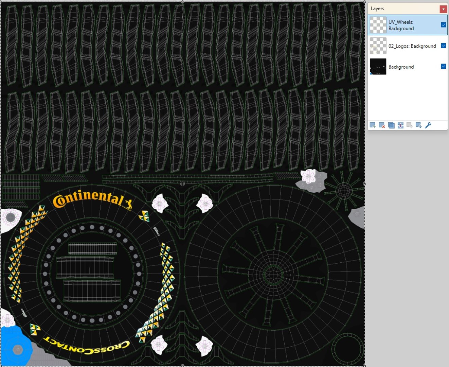Select the 02_Logos: Background layer thumbnail
Viewport: 449px width, 367px height.
pos(378,46)
